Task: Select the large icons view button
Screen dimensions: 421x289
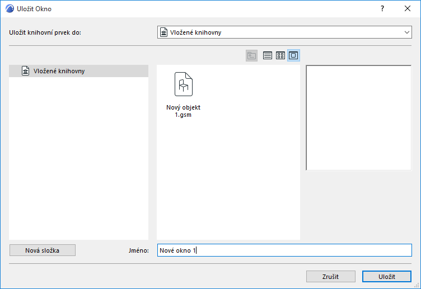Action: click(293, 55)
